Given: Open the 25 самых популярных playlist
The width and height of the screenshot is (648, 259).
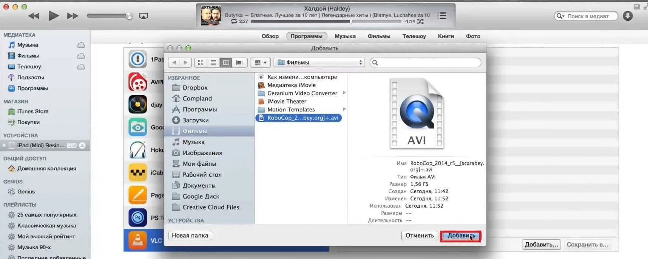Looking at the screenshot, I should 47,215.
